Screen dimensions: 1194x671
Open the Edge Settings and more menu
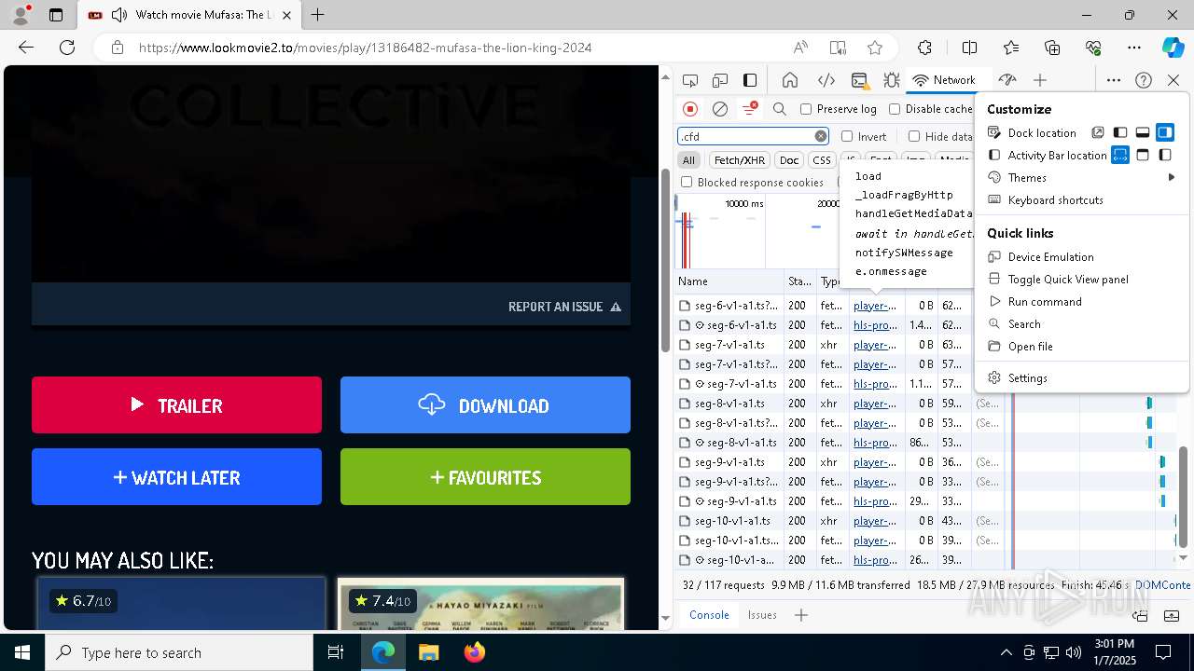1134,48
